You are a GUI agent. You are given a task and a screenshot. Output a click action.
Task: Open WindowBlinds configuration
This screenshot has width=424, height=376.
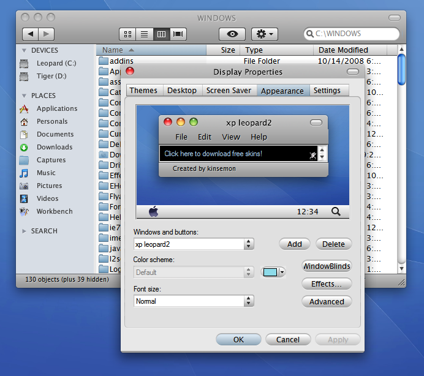click(327, 266)
